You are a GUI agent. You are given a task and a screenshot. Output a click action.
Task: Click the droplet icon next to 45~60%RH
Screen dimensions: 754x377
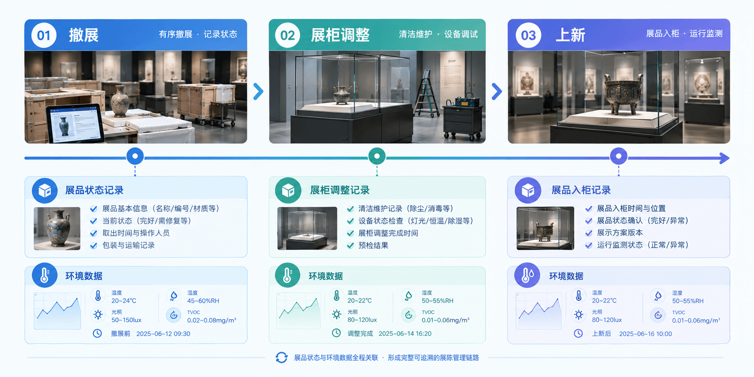[173, 296]
